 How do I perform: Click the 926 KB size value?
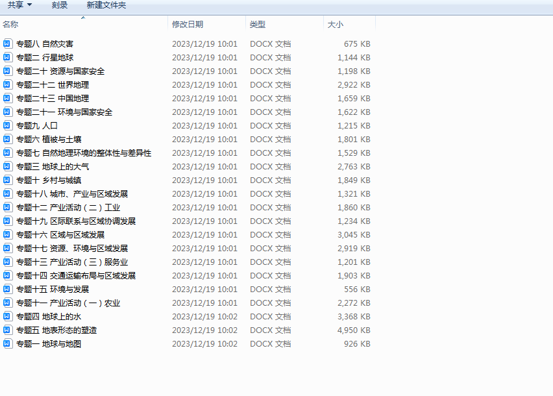coord(357,344)
